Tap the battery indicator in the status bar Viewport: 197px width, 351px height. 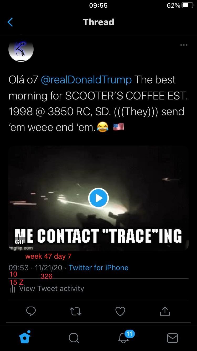[x=188, y=6]
